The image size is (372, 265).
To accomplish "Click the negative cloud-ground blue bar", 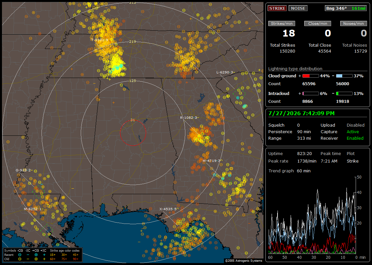I will click(344, 76).
